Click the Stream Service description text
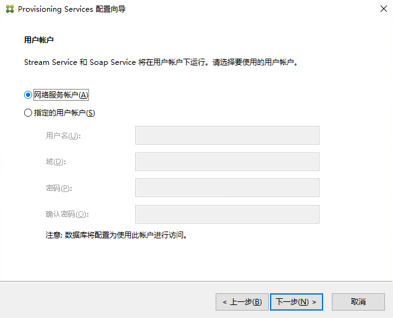This screenshot has height=318, width=393. (x=161, y=62)
